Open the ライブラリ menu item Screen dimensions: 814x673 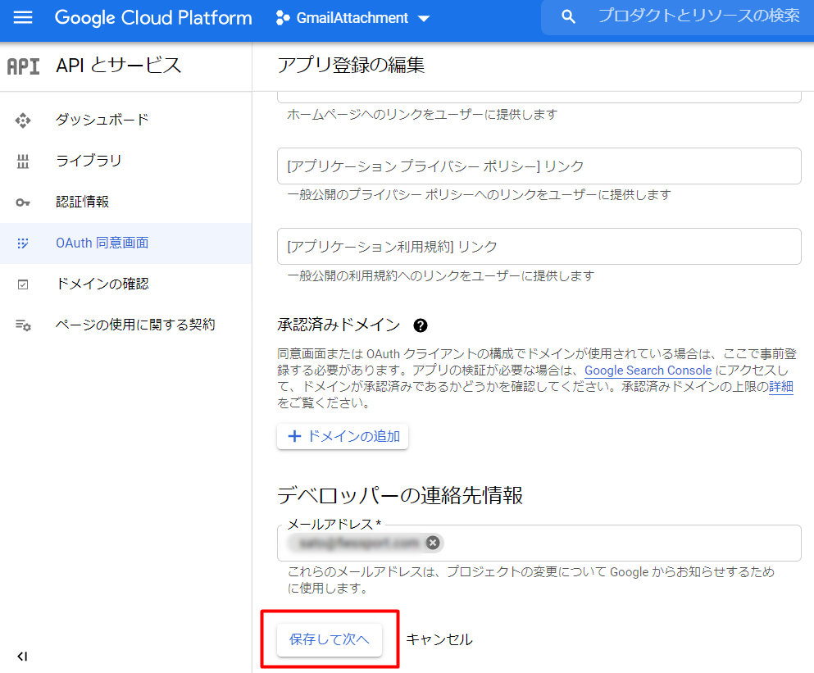pyautogui.click(x=125, y=161)
